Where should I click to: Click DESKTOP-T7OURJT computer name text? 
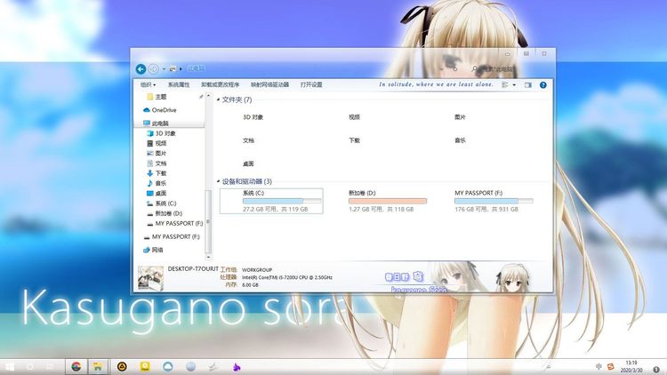pyautogui.click(x=193, y=269)
